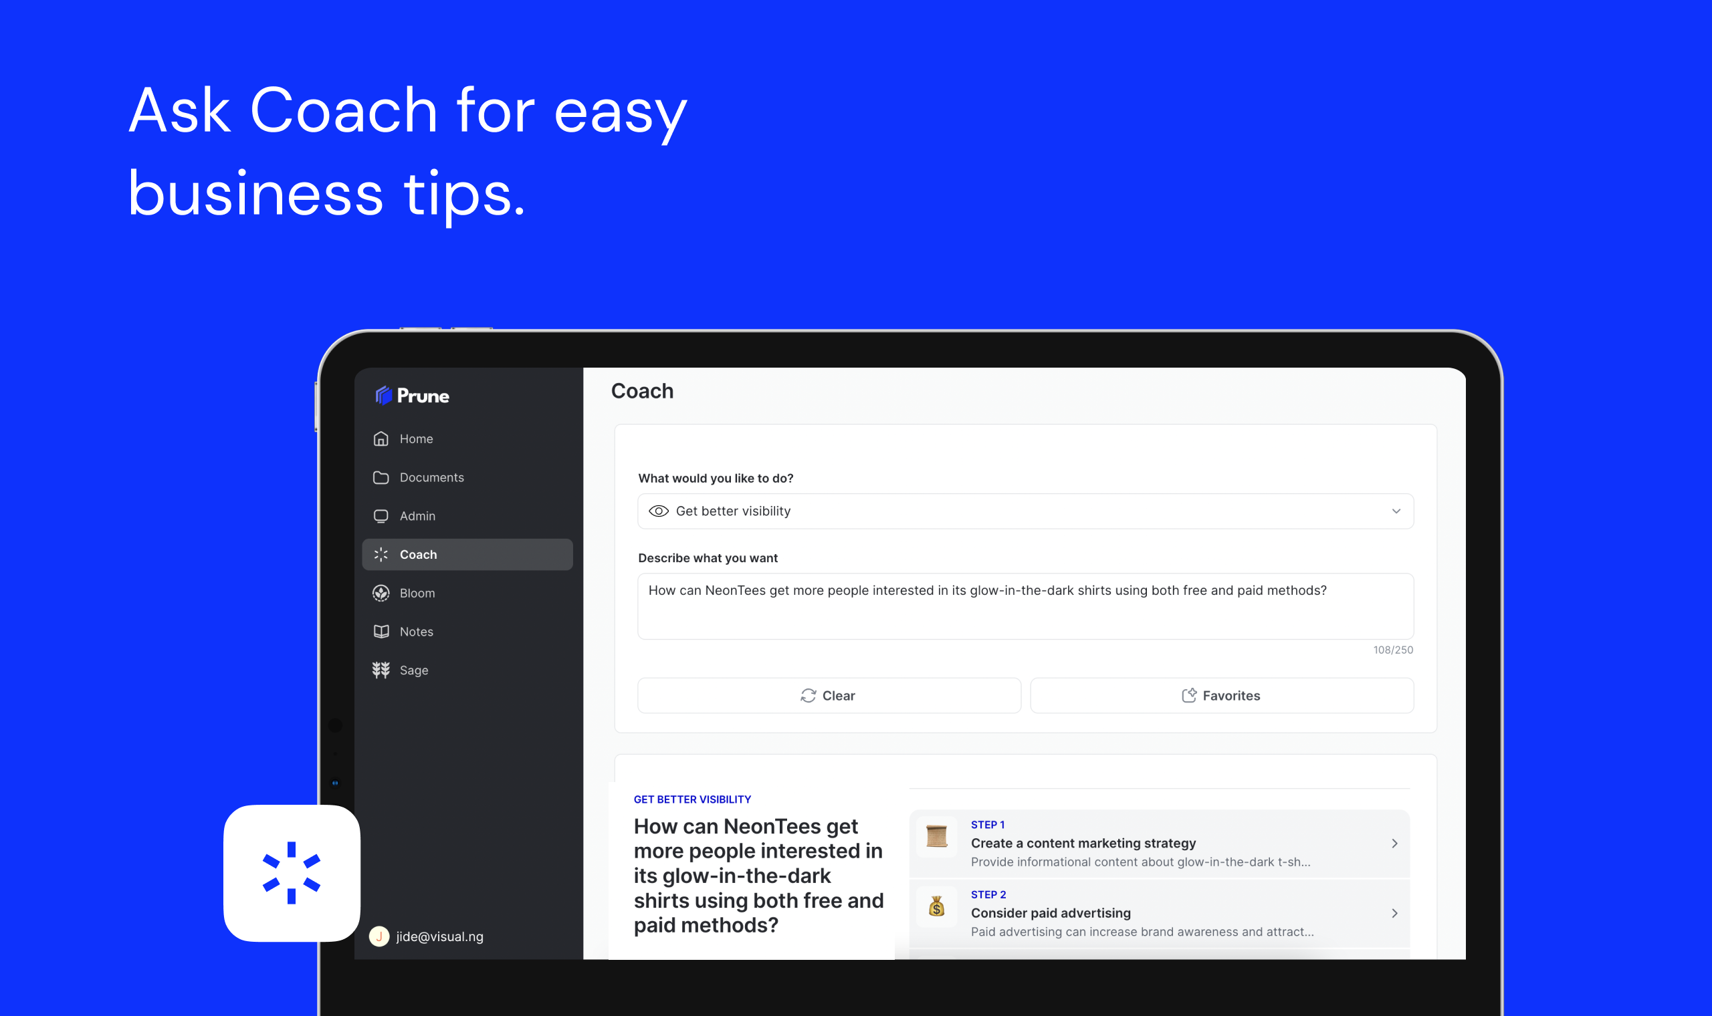Click the eye icon in visibility dropdown
This screenshot has height=1016, width=1712.
[658, 511]
